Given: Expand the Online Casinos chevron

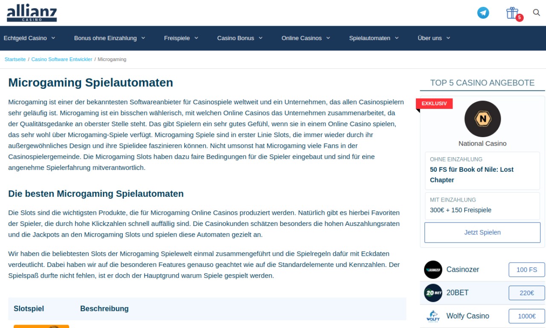Looking at the screenshot, I should click(328, 38).
